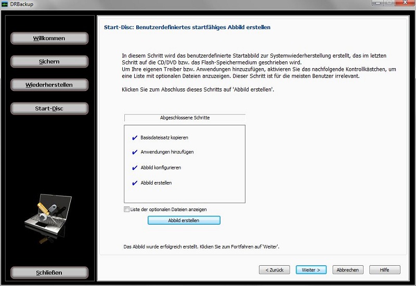Image resolution: width=416 pixels, height=286 pixels.
Task: Click checkmark next to 'Anwendungen hinzufügen'
Action: 135,152
